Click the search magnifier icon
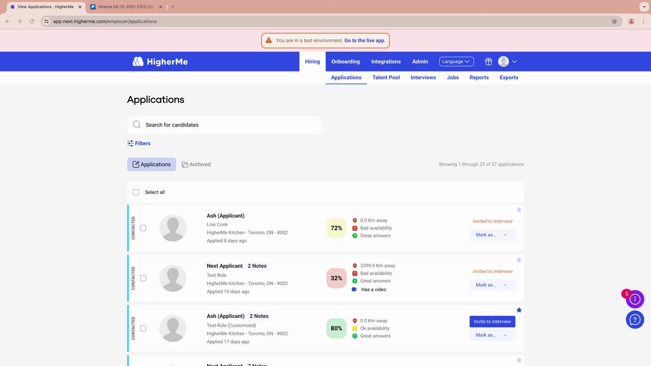The height and width of the screenshot is (366, 651). coord(136,125)
